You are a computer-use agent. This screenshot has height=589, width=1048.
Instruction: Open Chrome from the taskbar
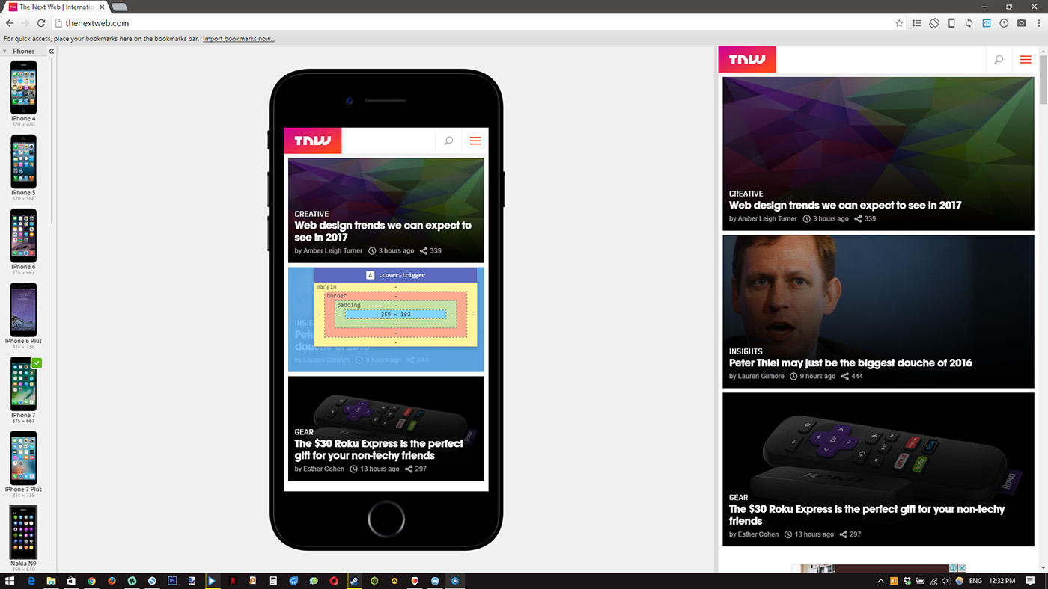pos(91,581)
